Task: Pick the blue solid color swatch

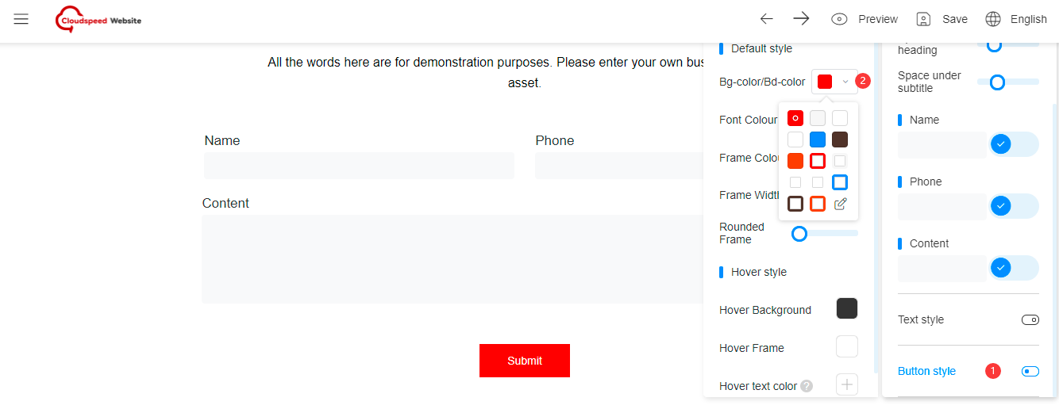Action: (818, 140)
